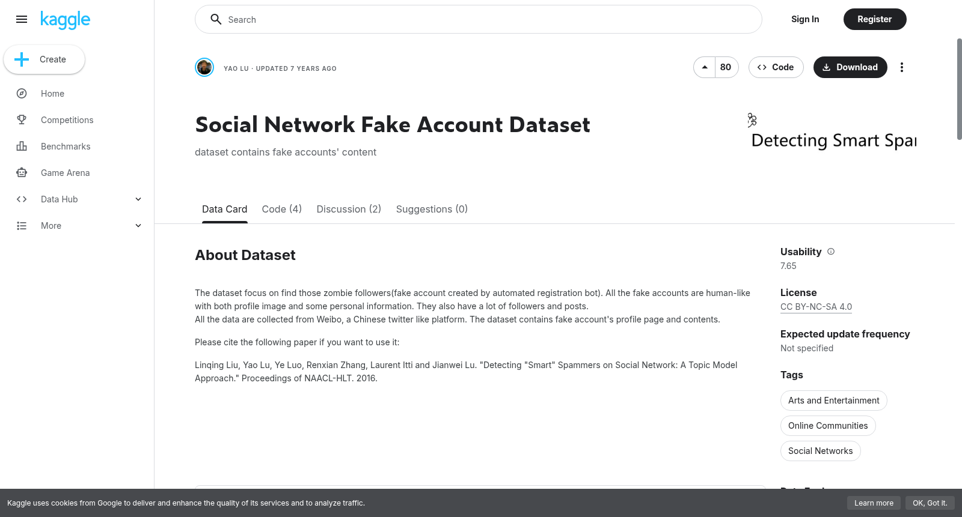Open the Create menu button
Screen dimensions: 962x517
[x=44, y=59]
